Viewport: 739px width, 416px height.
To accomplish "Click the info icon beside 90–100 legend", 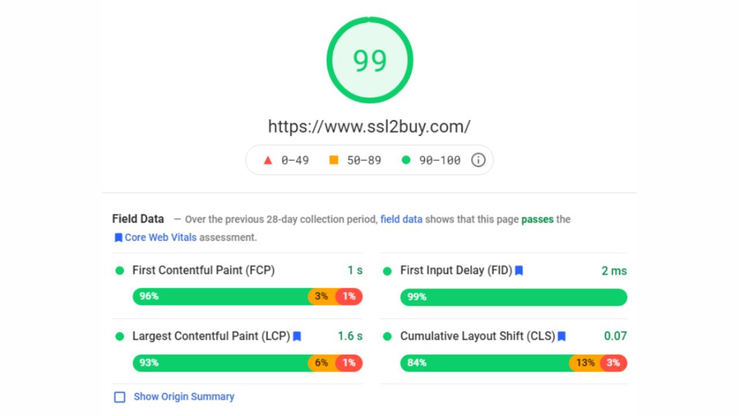I will tap(478, 160).
